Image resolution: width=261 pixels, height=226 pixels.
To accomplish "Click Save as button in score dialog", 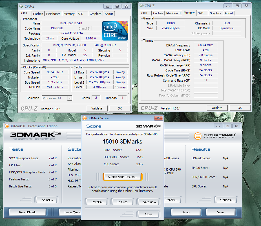I will click(x=149, y=202).
